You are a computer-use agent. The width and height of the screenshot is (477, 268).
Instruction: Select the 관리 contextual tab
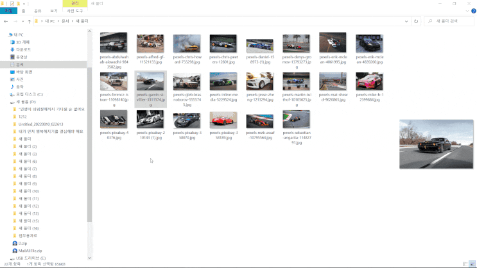tap(75, 3)
